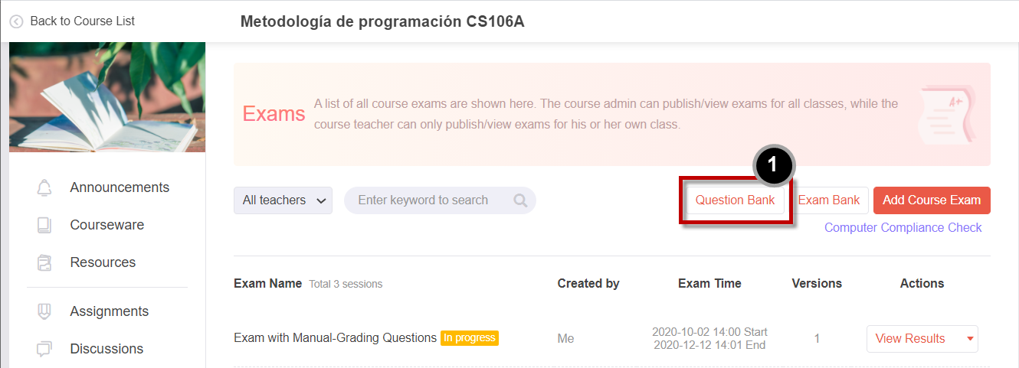The height and width of the screenshot is (368, 1019).
Task: Click the back arrow circle icon
Action: [16, 21]
